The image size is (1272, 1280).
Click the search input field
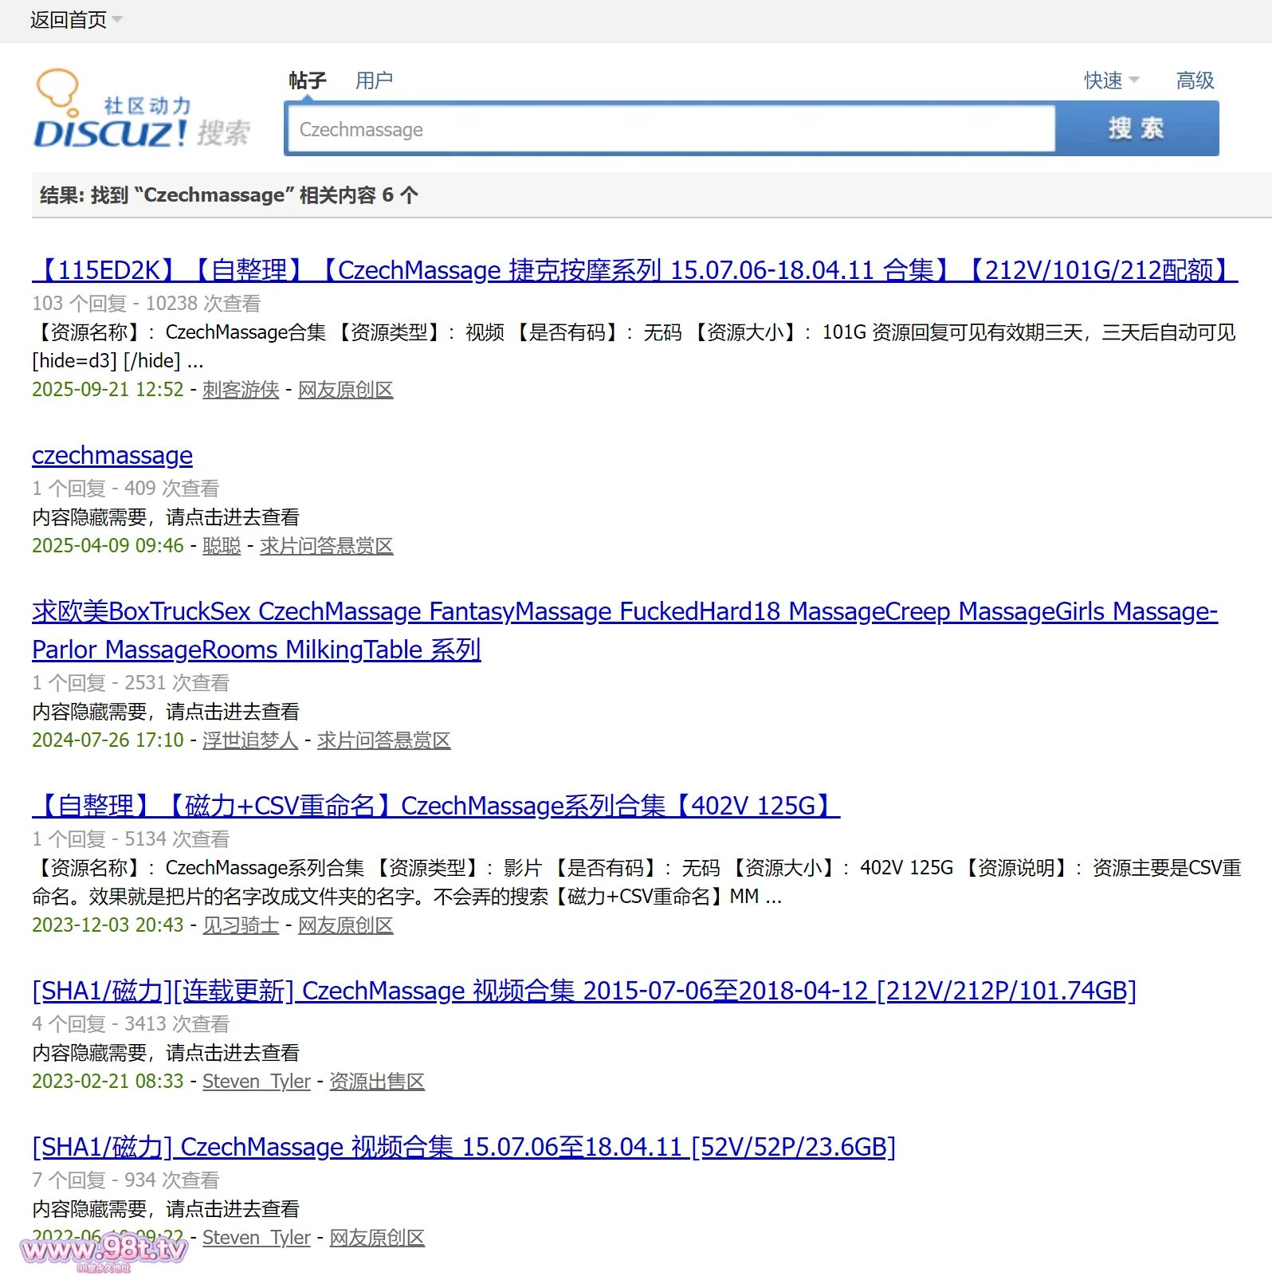pyautogui.click(x=669, y=129)
